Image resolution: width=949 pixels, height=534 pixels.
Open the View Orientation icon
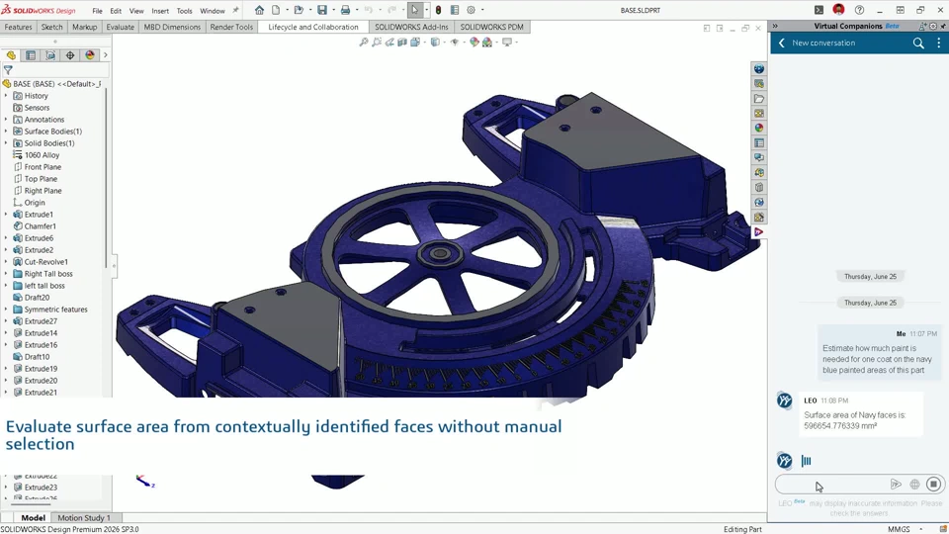click(x=415, y=43)
